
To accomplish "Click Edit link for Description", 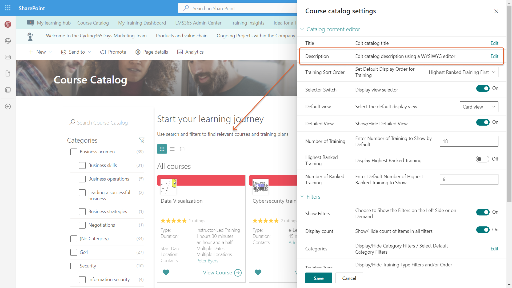I will [494, 56].
